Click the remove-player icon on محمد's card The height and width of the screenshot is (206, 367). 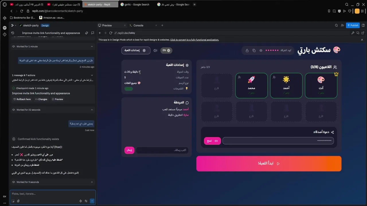tap(239, 77)
